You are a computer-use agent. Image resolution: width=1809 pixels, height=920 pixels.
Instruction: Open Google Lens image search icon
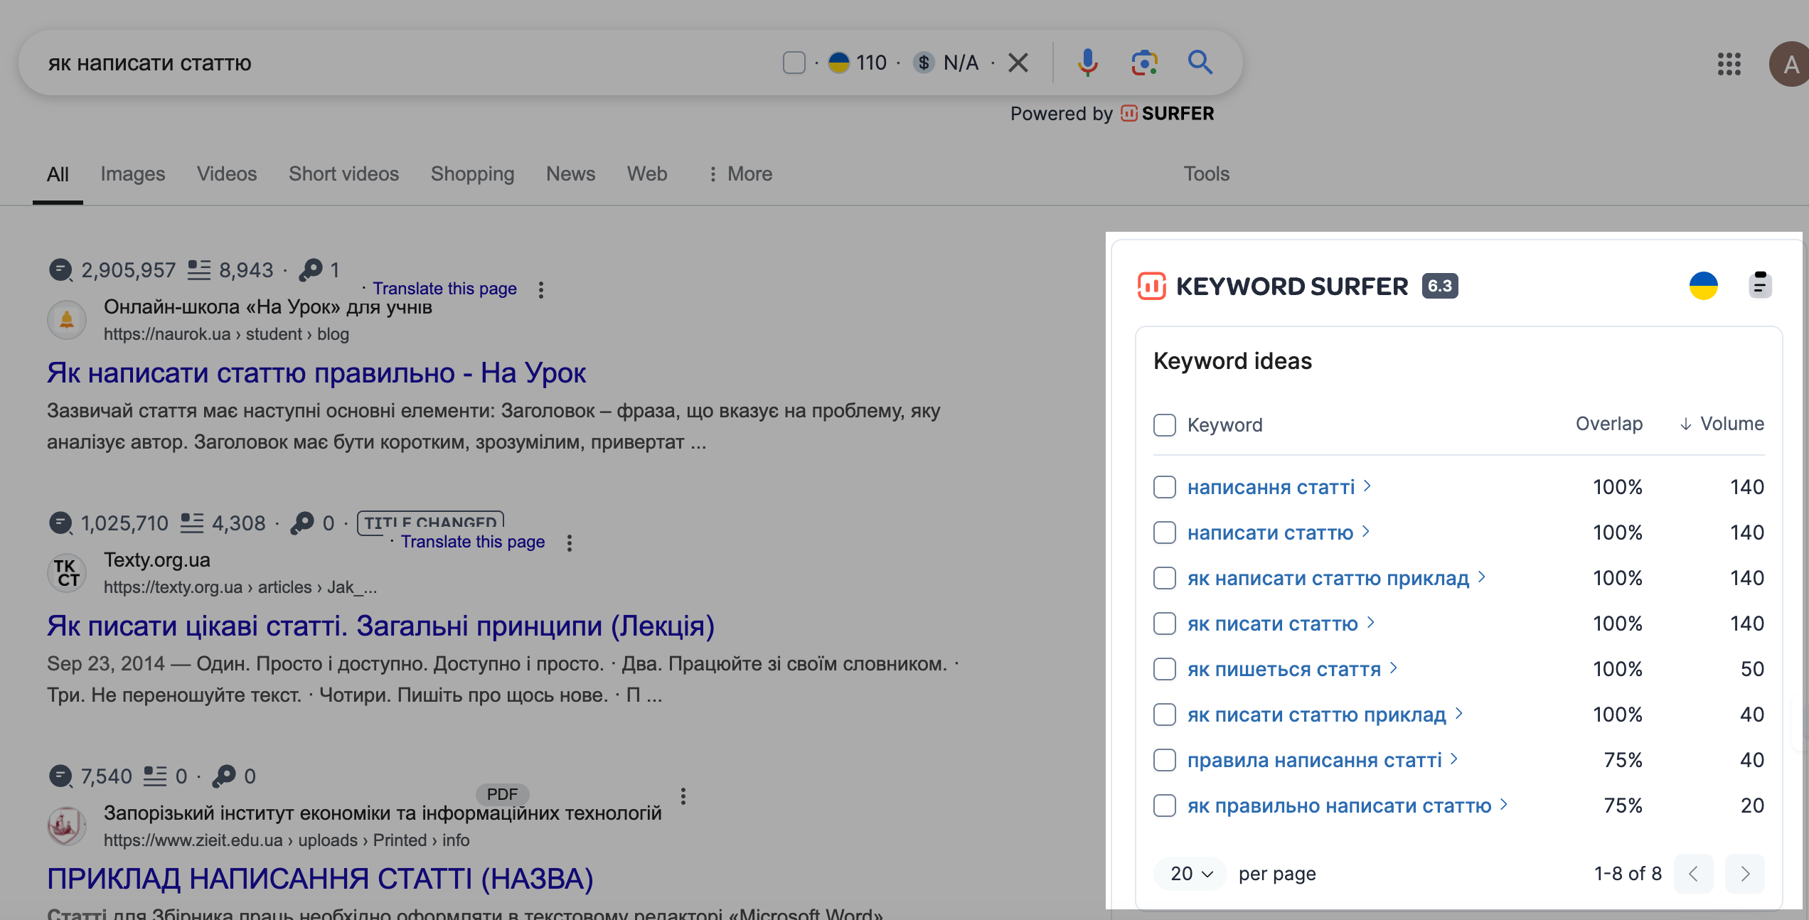click(x=1143, y=63)
